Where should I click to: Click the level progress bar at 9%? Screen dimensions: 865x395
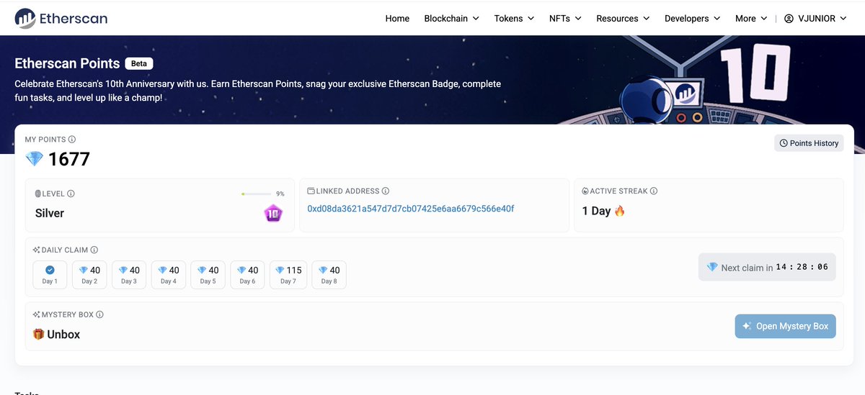(254, 194)
